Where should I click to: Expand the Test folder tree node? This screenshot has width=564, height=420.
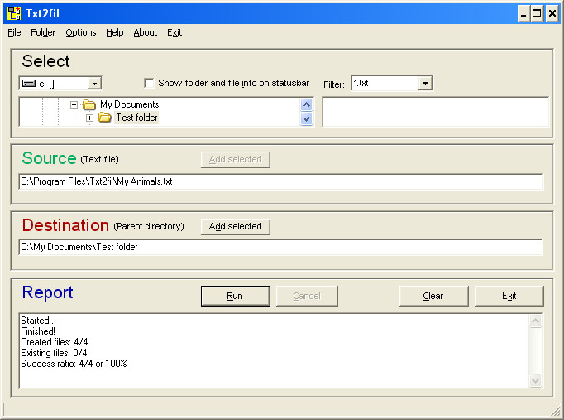(x=89, y=118)
